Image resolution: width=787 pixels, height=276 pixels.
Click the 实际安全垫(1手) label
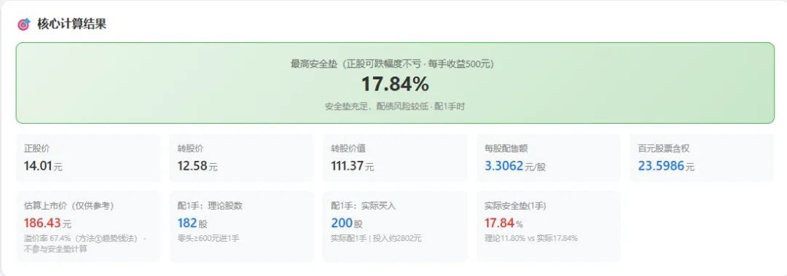click(x=515, y=206)
